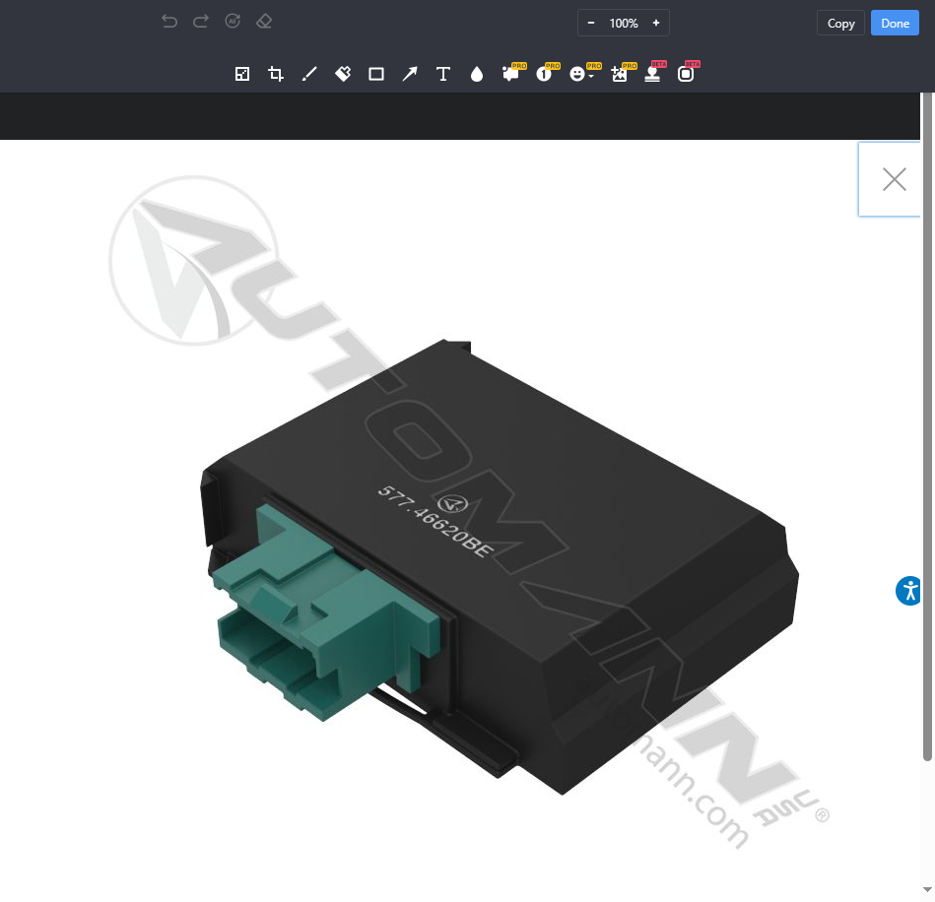Select the Blur droplet tool
The width and height of the screenshot is (935, 902).
pyautogui.click(x=477, y=74)
